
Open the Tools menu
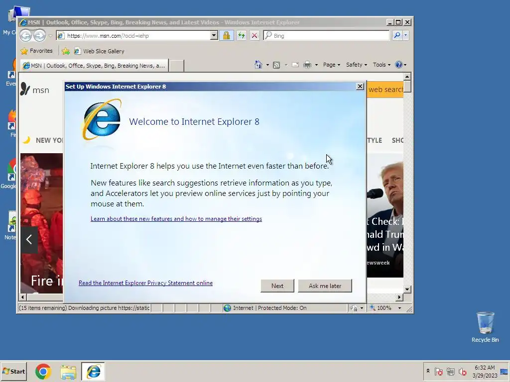pyautogui.click(x=382, y=65)
